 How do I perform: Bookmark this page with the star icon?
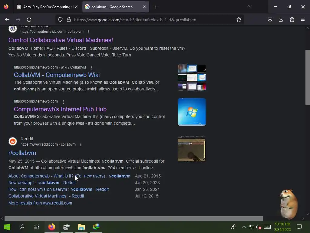point(239,20)
